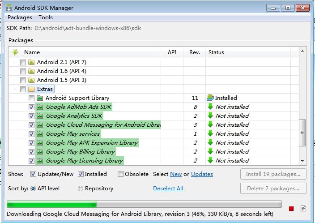The width and height of the screenshot is (315, 223).
Task: Toggle the Updates/New show filter
Action: 33,174
